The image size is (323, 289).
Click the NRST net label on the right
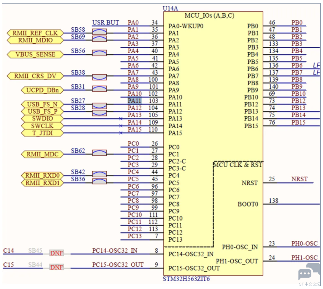pyautogui.click(x=299, y=179)
